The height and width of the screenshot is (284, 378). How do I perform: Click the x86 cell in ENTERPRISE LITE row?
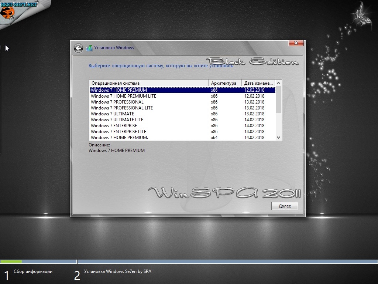(x=214, y=131)
